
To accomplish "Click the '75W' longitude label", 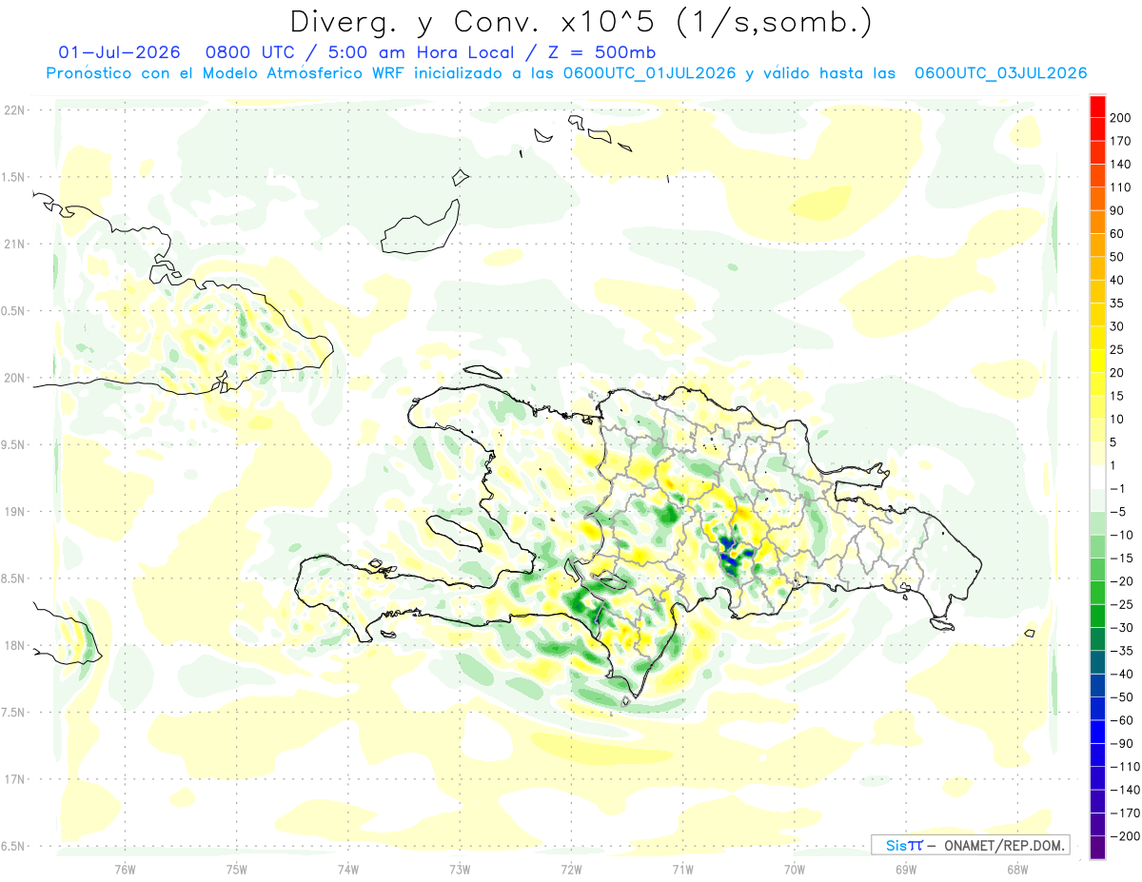I will coord(237,869).
